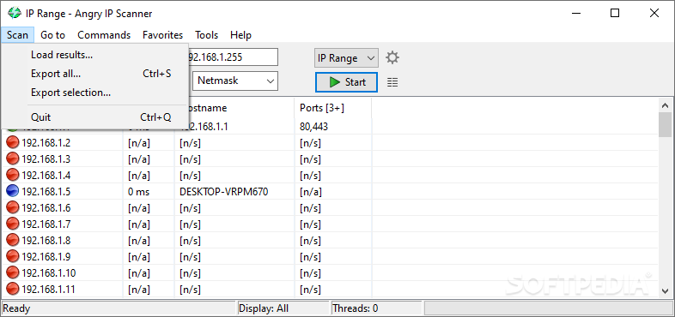The image size is (675, 317).
Task: Click Threads: 0 in status bar
Action: 356,308
